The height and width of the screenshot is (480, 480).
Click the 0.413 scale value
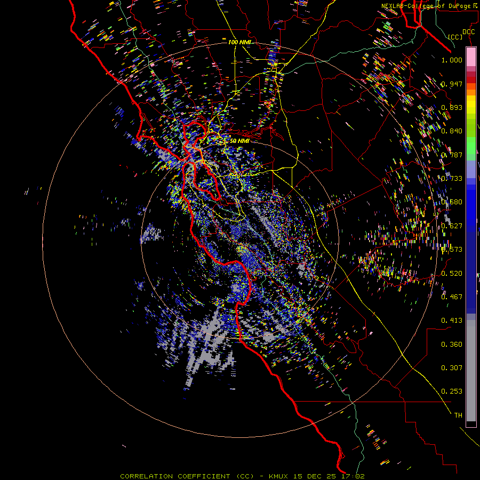[452, 321]
